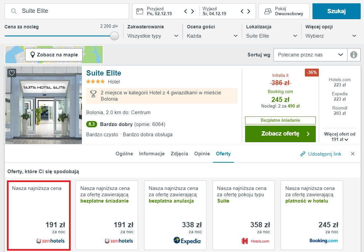Screen dimensions: 364x252
Task: Close the offers panel with X
Action: (x=353, y=154)
